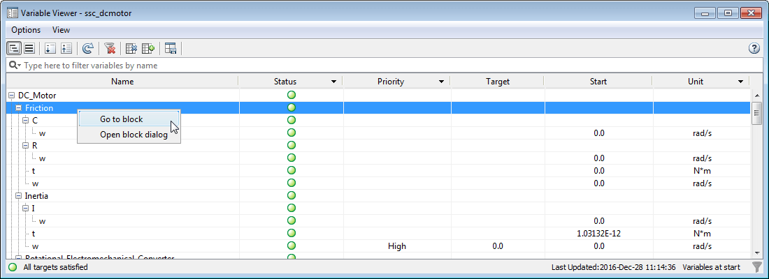
Task: Click status indicator in 1.03132E-12 row
Action: (292, 234)
